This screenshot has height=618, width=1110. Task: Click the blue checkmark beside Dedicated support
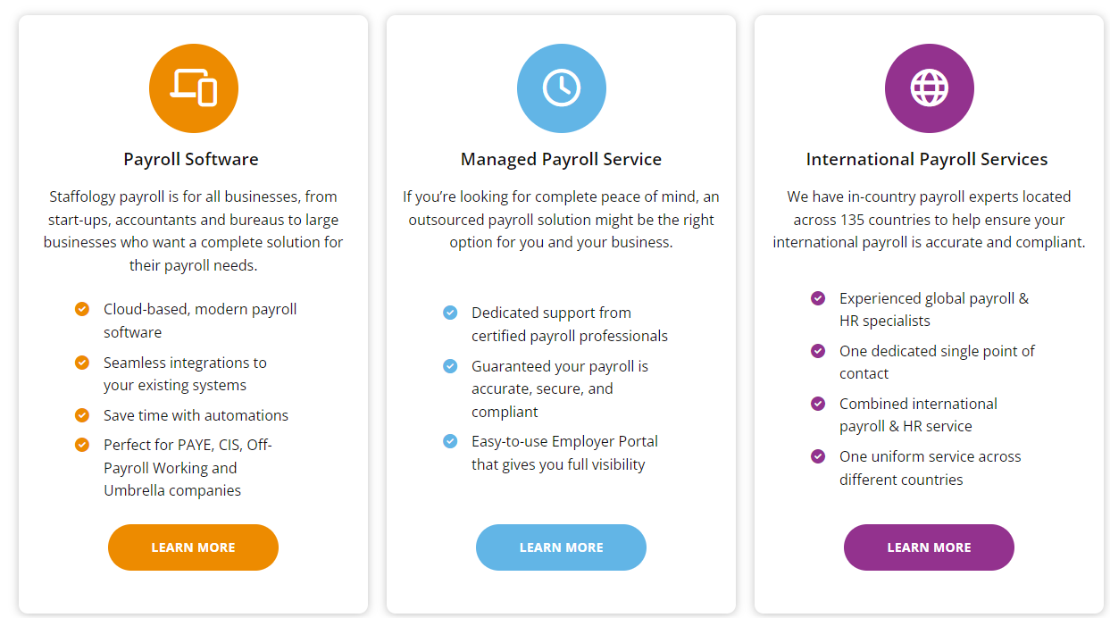coord(449,313)
